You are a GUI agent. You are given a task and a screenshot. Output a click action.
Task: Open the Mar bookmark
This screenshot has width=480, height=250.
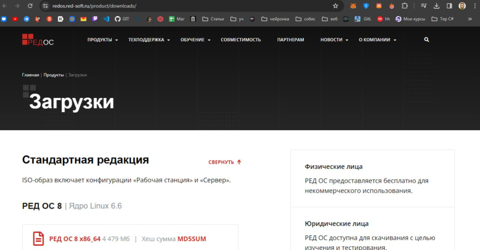click(177, 19)
